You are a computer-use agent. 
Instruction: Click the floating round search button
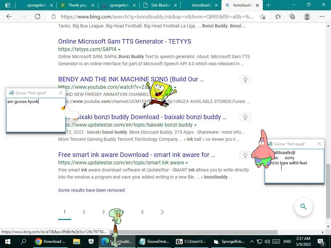pos(303,207)
